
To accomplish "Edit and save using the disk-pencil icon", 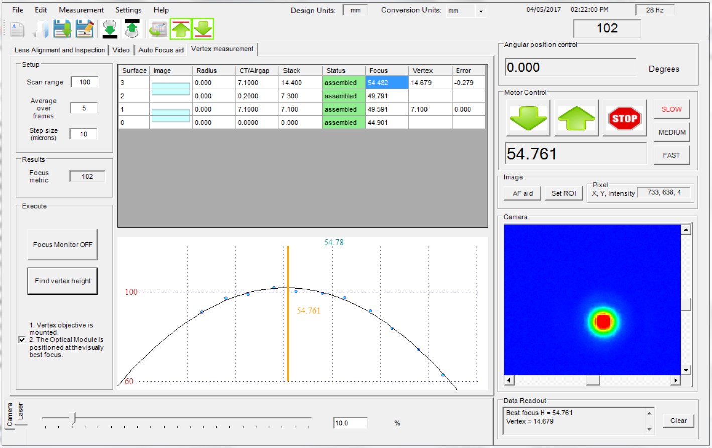I will [x=84, y=29].
